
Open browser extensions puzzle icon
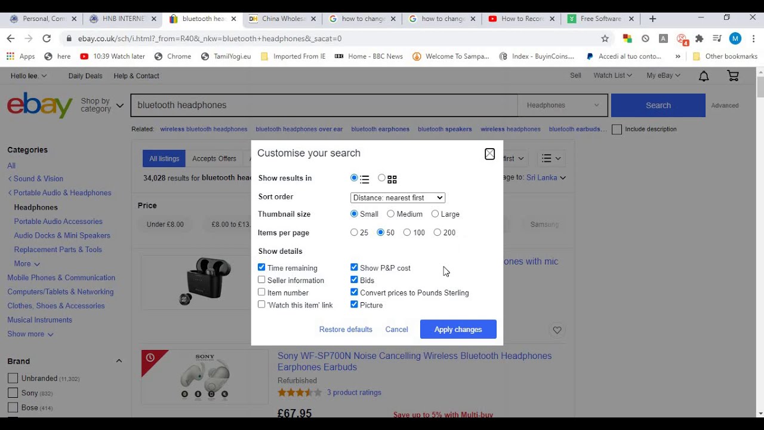pyautogui.click(x=699, y=38)
